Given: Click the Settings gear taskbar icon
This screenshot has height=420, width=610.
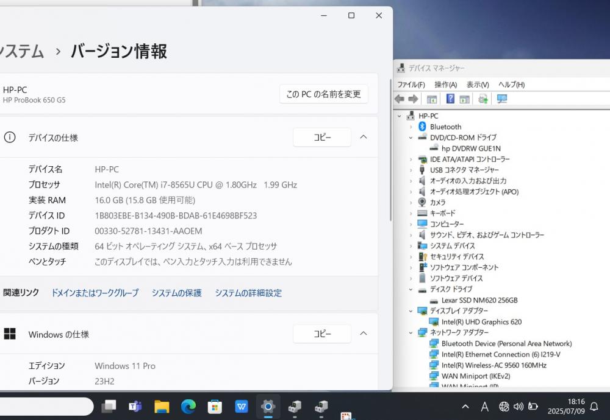Looking at the screenshot, I should pyautogui.click(x=268, y=407).
